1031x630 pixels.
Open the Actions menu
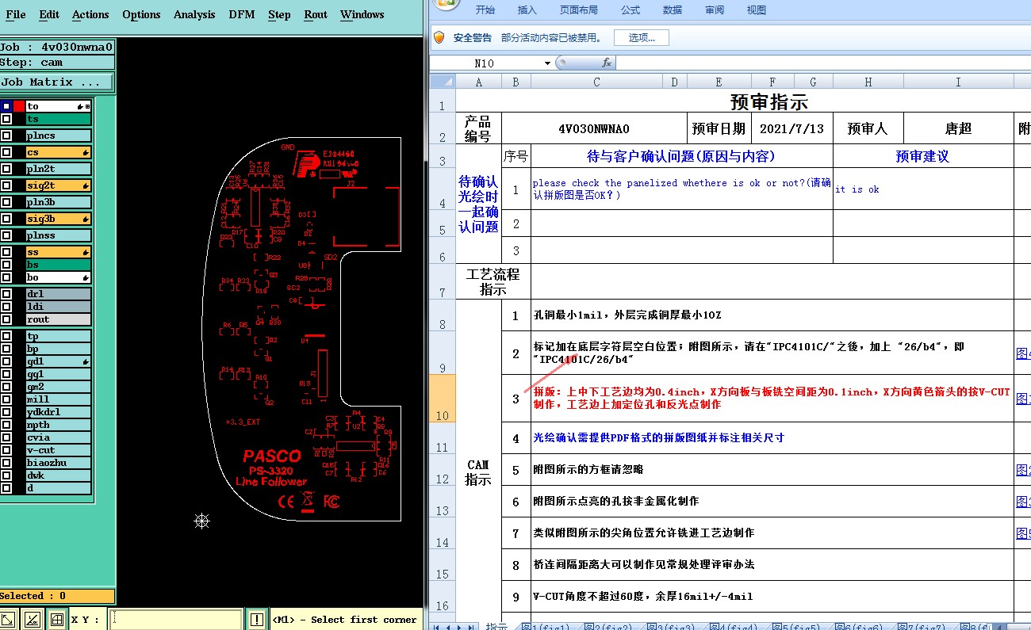pyautogui.click(x=90, y=14)
